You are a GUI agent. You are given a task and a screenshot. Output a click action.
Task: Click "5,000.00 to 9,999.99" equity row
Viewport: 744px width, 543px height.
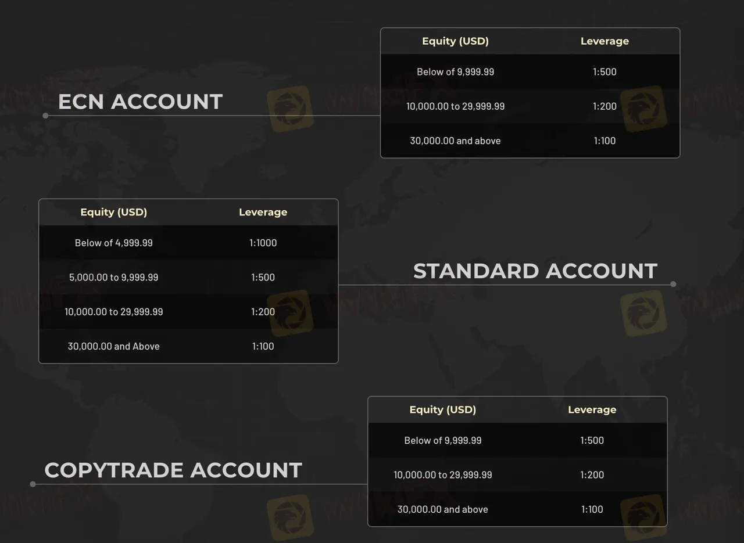pyautogui.click(x=113, y=277)
